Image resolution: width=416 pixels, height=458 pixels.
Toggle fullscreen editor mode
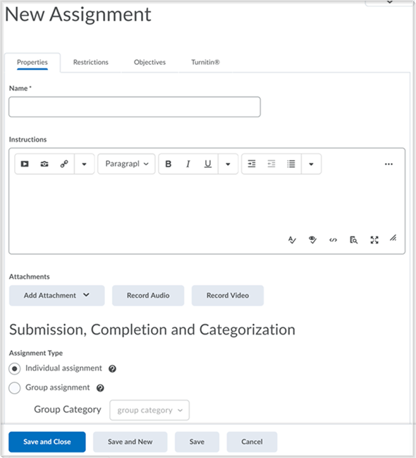(x=374, y=240)
